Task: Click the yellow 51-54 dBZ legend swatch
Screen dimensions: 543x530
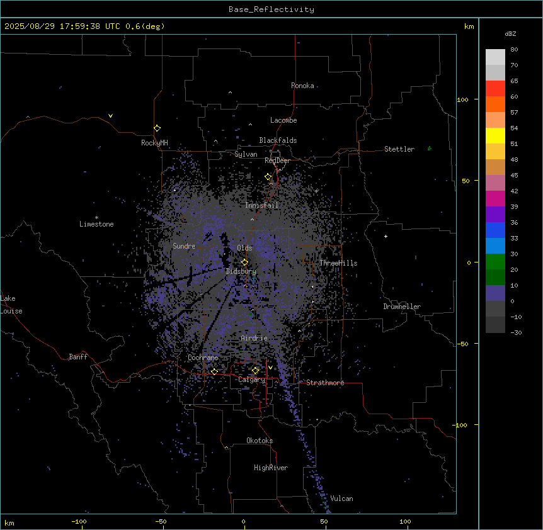Action: [495, 135]
